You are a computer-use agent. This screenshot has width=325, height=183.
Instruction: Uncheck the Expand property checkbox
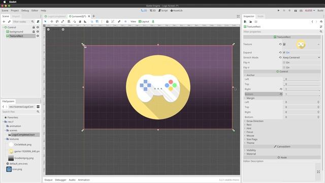pos(284,52)
